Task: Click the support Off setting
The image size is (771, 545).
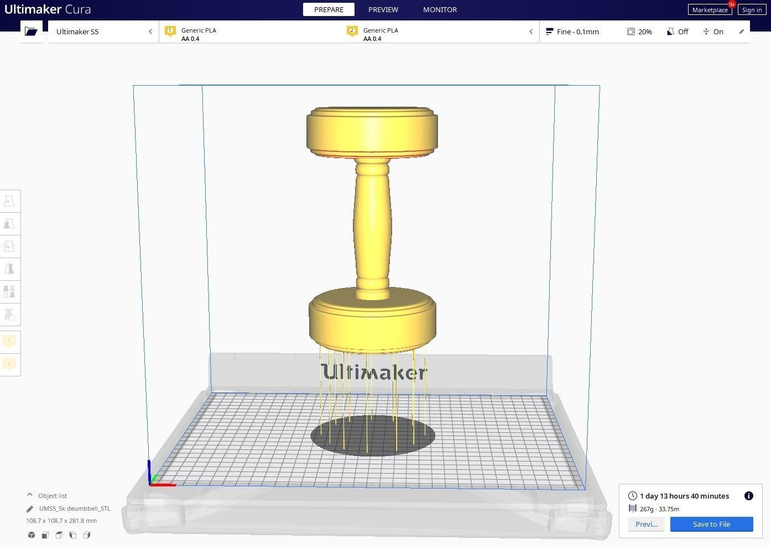Action: tap(678, 32)
